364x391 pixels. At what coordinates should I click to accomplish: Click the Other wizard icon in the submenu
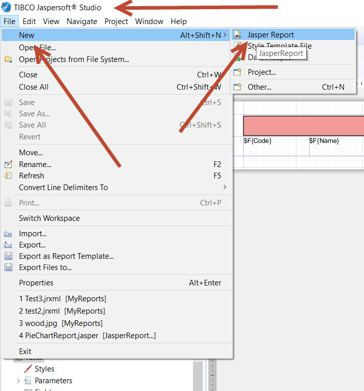(238, 87)
